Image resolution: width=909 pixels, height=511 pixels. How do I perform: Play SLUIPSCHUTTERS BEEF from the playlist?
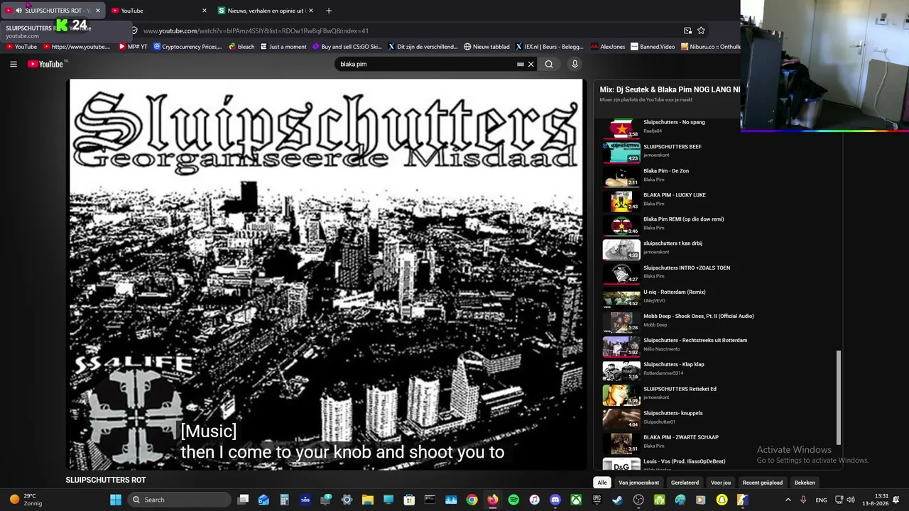click(717, 151)
